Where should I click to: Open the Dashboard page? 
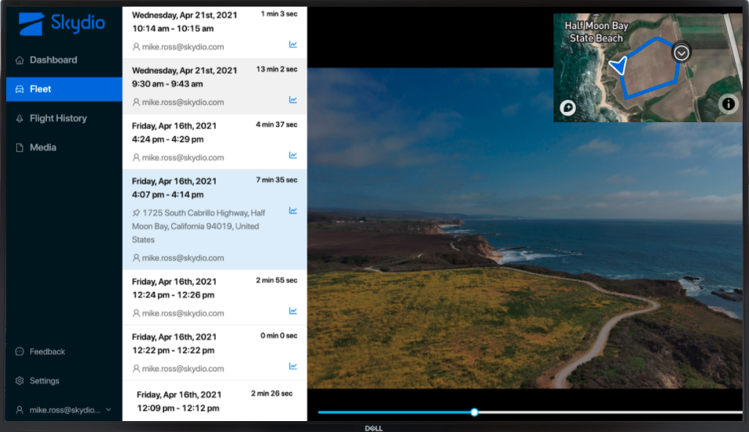pos(52,60)
